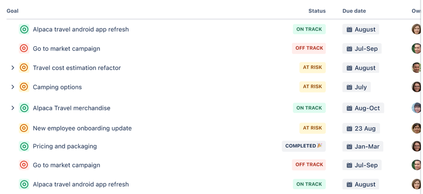Click orange goal icon beside Camping options
Image resolution: width=423 pixels, height=194 pixels.
click(x=24, y=87)
